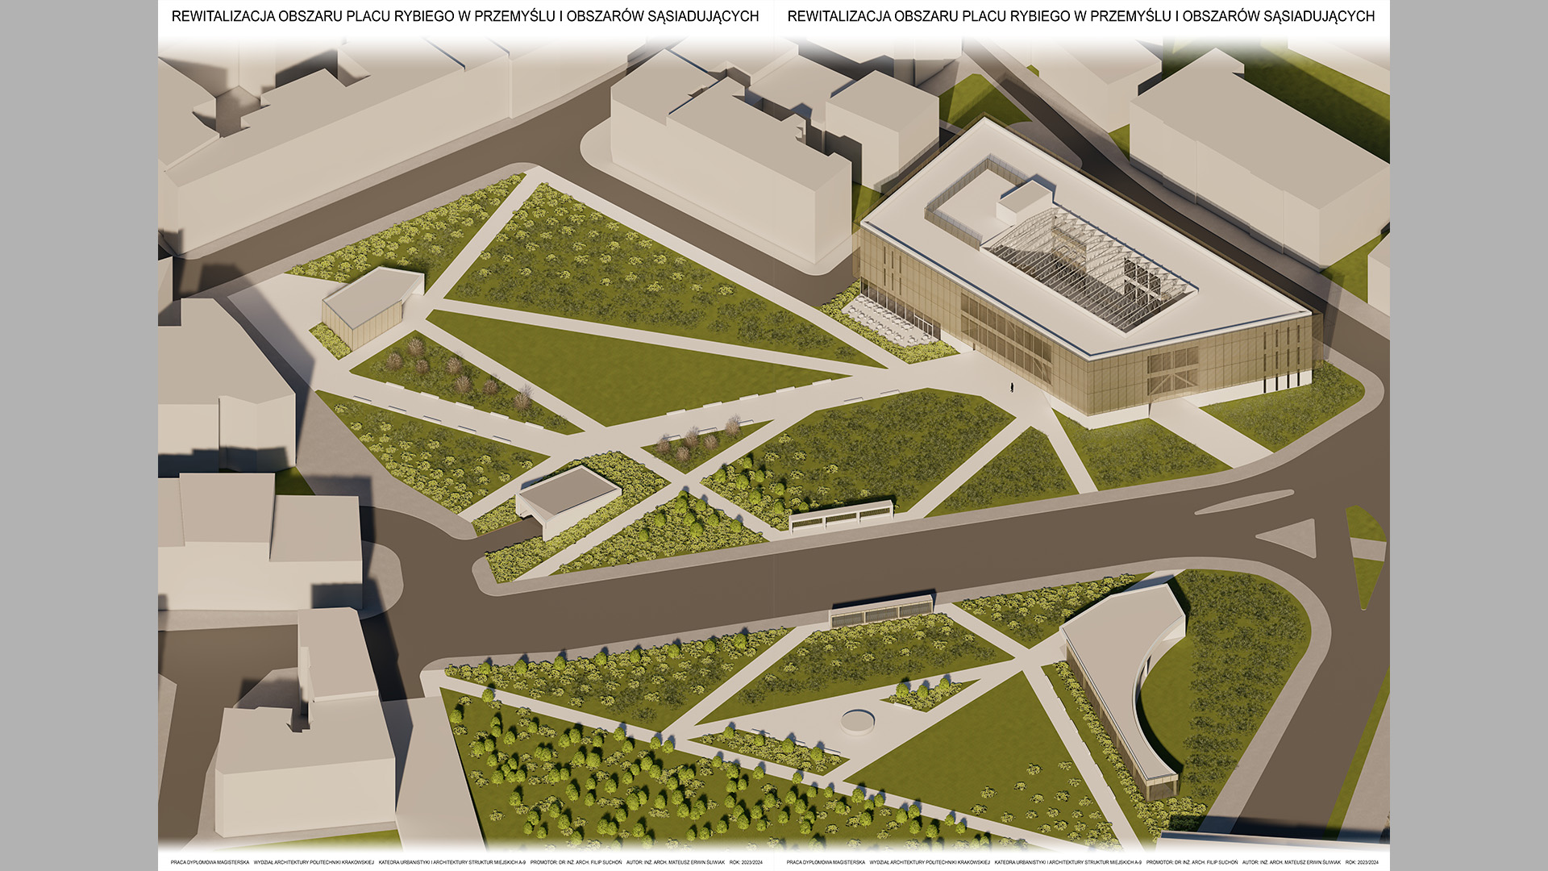Click 'AUTOR: INŻ. ARCH. MATEUSZ ERWIN ŚLIWIAK' in right footer

pos(1291,862)
